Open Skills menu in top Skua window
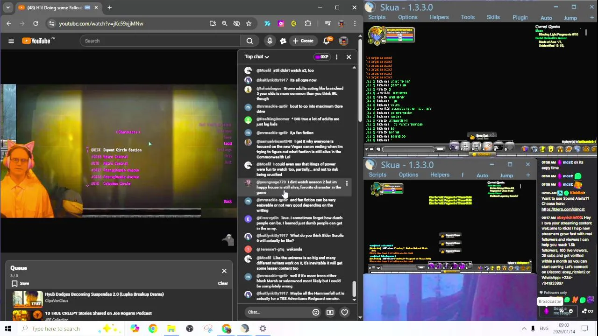The height and width of the screenshot is (336, 598). tap(493, 17)
